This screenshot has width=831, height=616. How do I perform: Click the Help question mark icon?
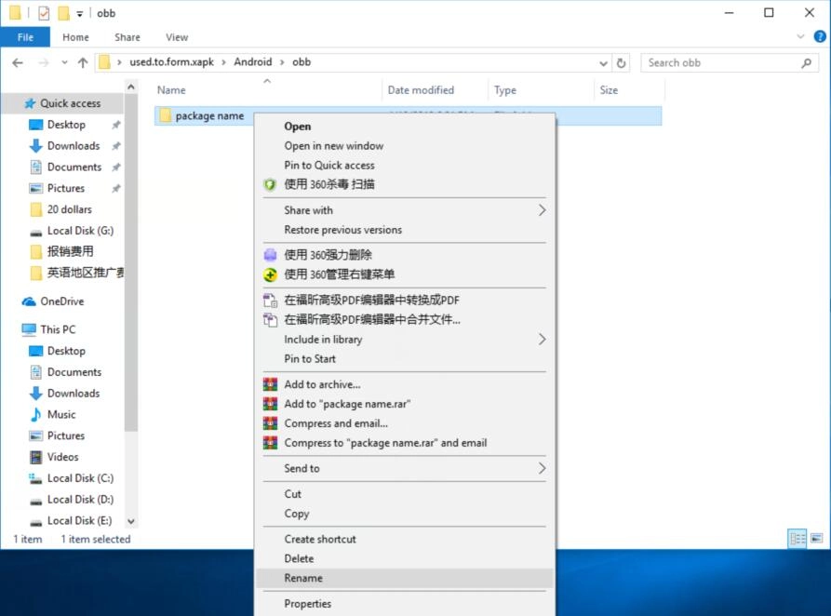point(819,37)
